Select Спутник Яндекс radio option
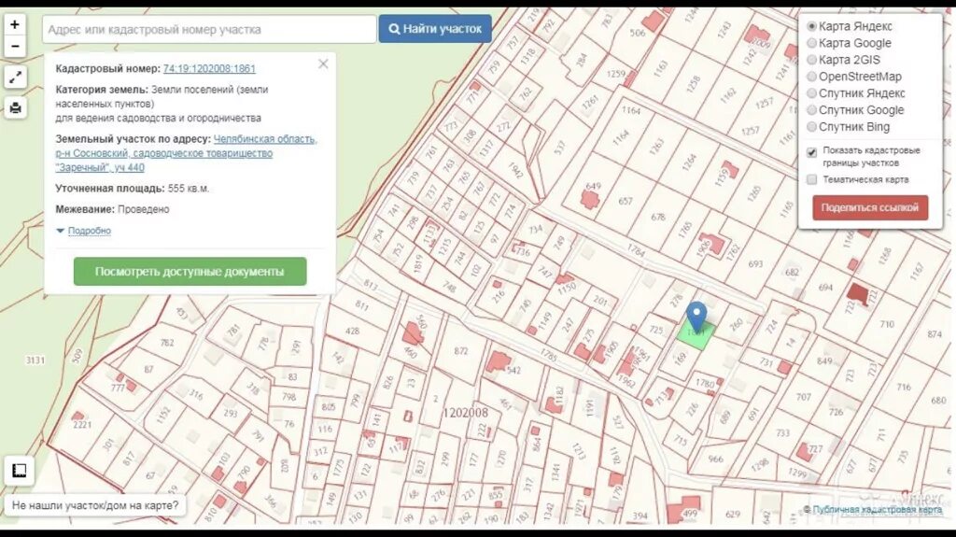Image resolution: width=956 pixels, height=537 pixels. tap(811, 93)
